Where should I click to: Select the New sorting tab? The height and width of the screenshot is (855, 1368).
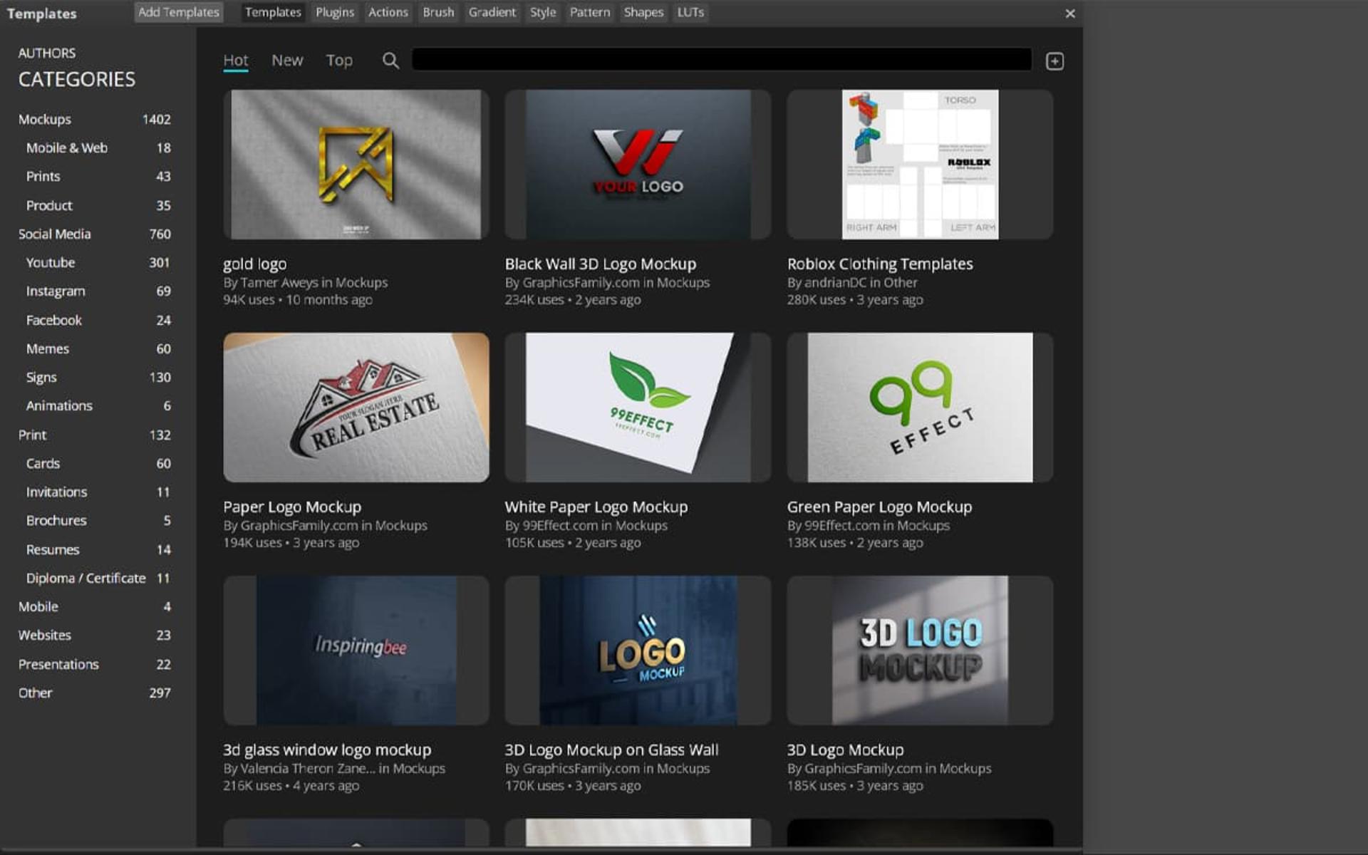[287, 61]
